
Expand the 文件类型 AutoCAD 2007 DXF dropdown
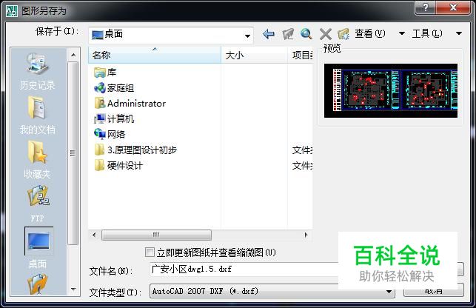389,292
